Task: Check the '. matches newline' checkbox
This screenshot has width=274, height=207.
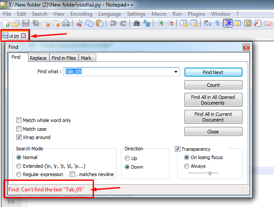Action: (72, 174)
